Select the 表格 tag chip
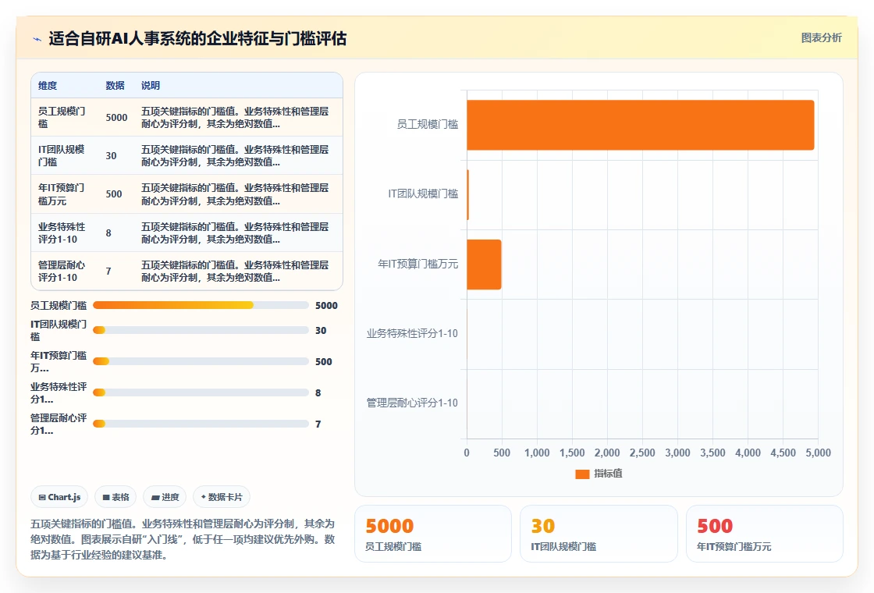The height and width of the screenshot is (593, 874). (116, 497)
